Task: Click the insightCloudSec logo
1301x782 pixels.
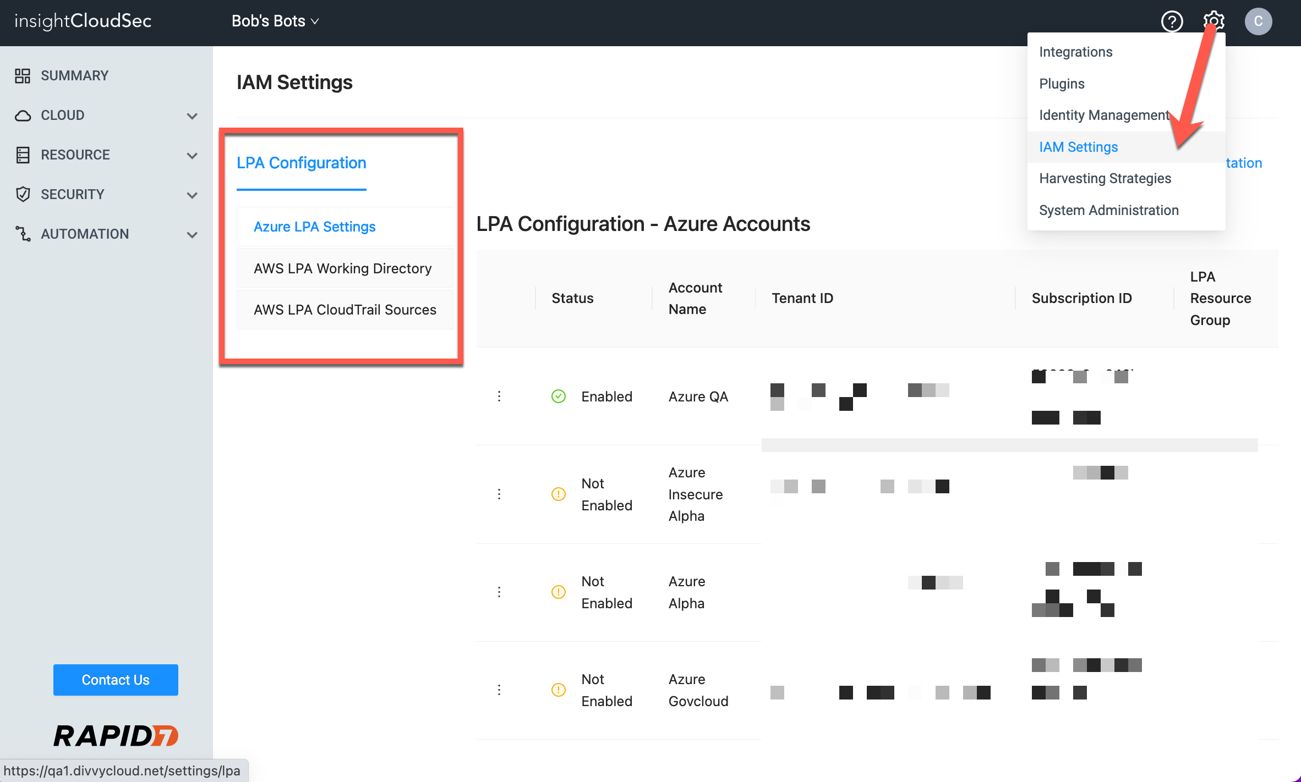Action: click(x=83, y=21)
